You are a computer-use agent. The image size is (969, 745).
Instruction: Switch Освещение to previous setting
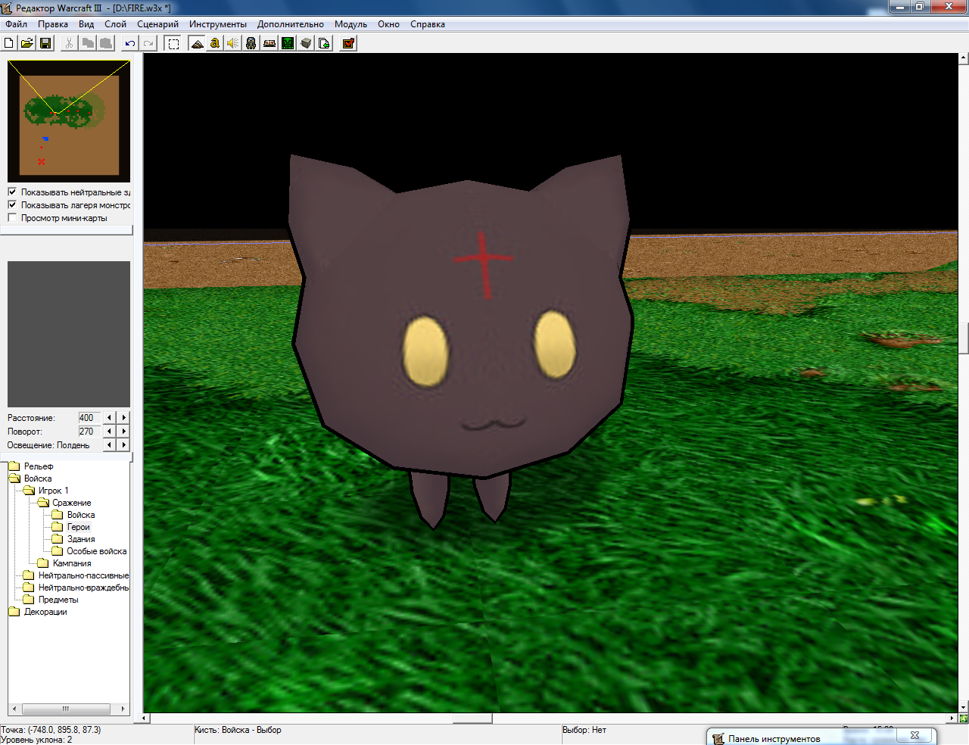pos(110,444)
